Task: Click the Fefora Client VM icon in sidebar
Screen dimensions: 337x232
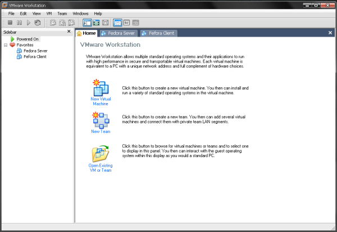Action: tap(19, 56)
